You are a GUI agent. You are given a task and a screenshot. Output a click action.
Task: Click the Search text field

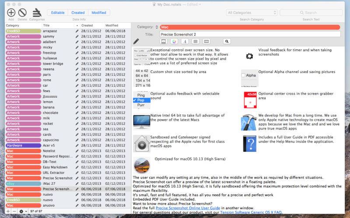311,13
